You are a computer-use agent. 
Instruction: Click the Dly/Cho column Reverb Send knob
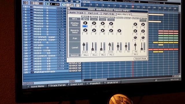tap(119, 31)
